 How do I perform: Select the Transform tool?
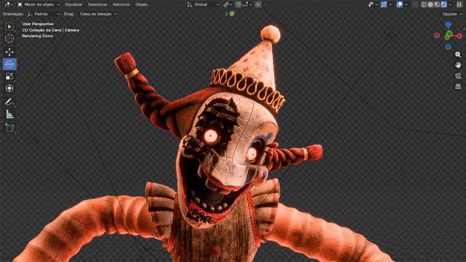9,88
